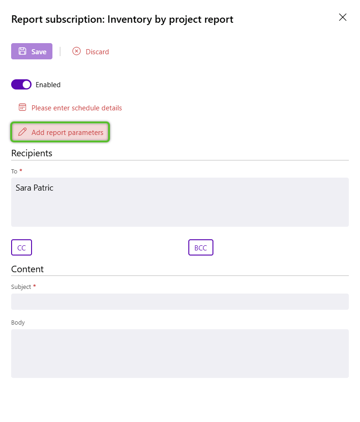Disable the Enabled toggle switch
360x422 pixels.
pos(21,84)
